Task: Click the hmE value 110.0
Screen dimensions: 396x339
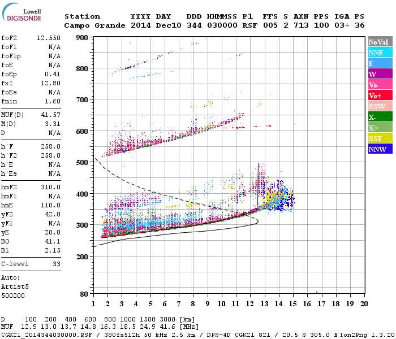Action: point(50,205)
